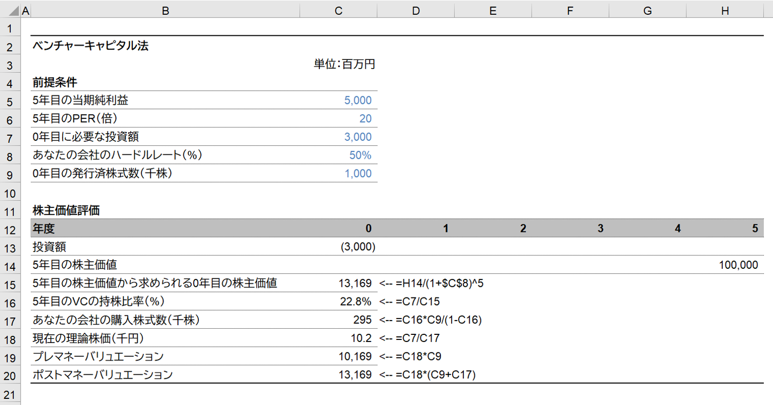Click the column B header
773x405 pixels.
pos(165,9)
